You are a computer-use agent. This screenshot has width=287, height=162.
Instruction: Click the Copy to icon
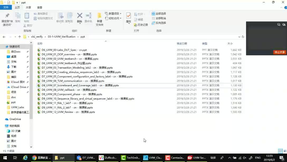(x=69, y=16)
